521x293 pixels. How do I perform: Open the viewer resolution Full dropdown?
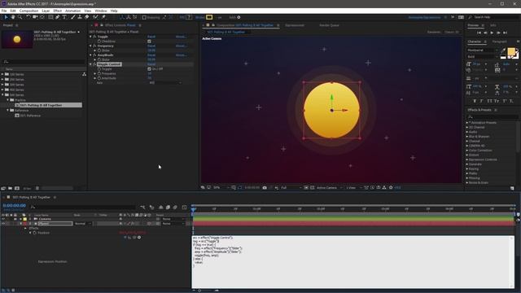tap(291, 188)
